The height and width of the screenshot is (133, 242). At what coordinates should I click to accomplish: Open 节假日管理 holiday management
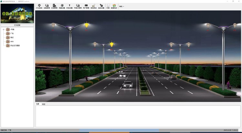78,6
